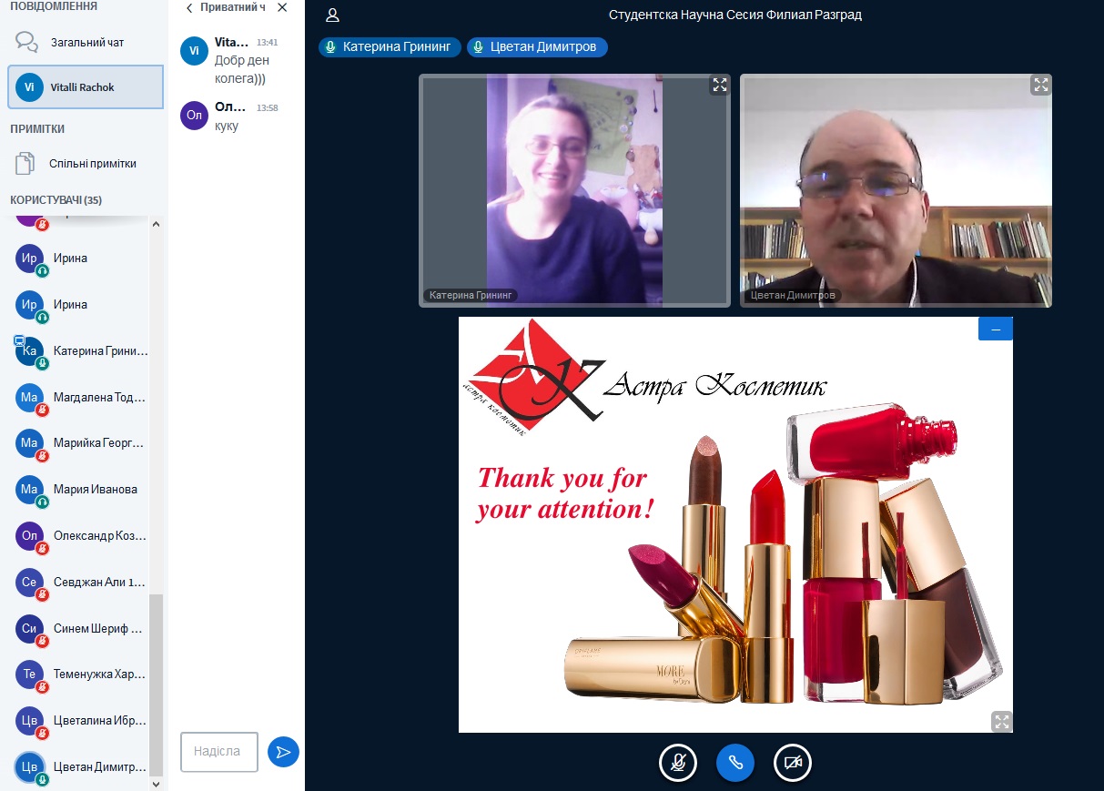Open private chat with Vitalli Rachok

tap(86, 87)
